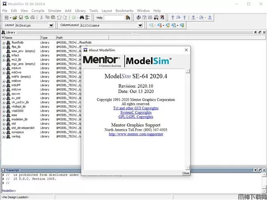Expand the vital2000 library node
The width and height of the screenshot is (267, 200).
(x=4, y=110)
